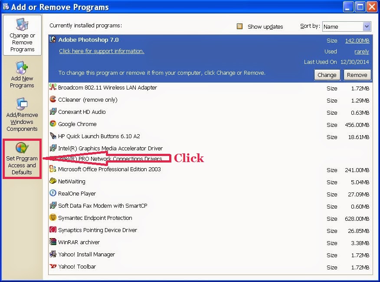
Task: Click the 142.00MB size link
Action: point(357,41)
